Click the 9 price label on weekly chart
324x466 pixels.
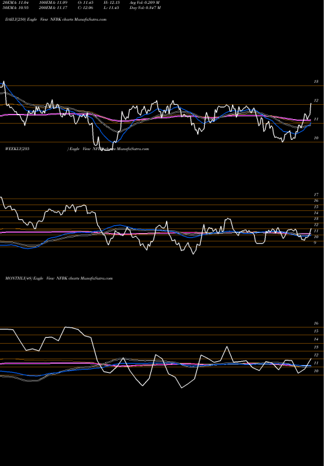coord(316,243)
